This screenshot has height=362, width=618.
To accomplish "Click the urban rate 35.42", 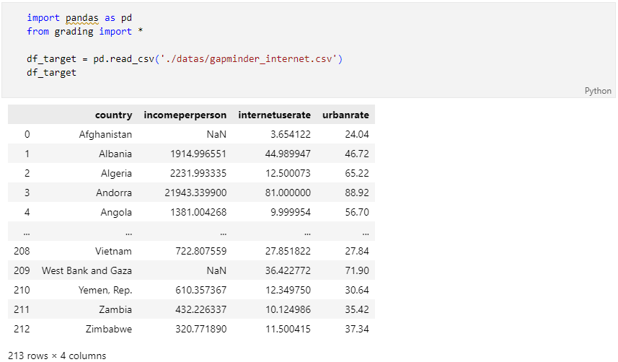I will pyautogui.click(x=357, y=309).
